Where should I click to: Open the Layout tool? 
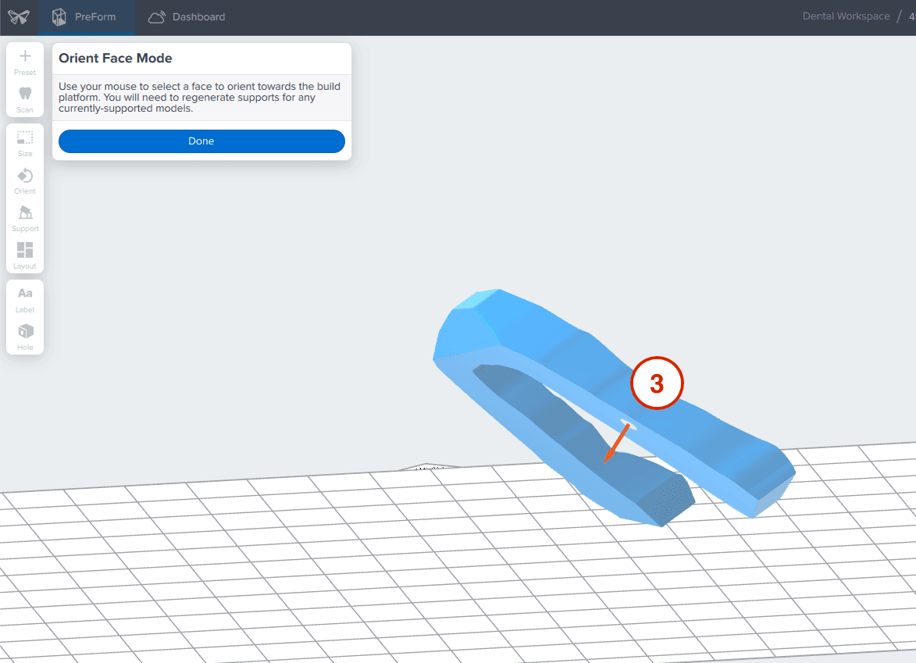25,255
